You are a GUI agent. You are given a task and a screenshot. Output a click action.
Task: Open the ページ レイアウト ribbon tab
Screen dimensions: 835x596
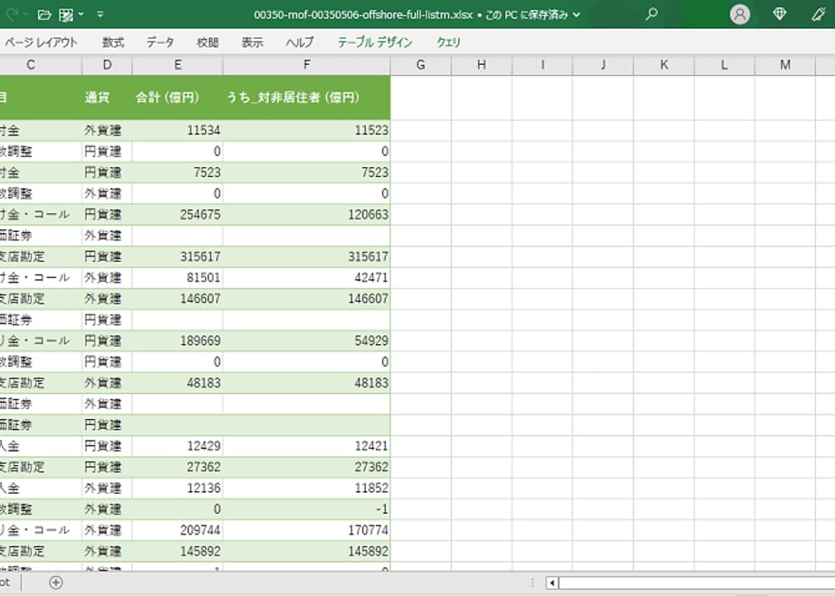click(x=41, y=42)
